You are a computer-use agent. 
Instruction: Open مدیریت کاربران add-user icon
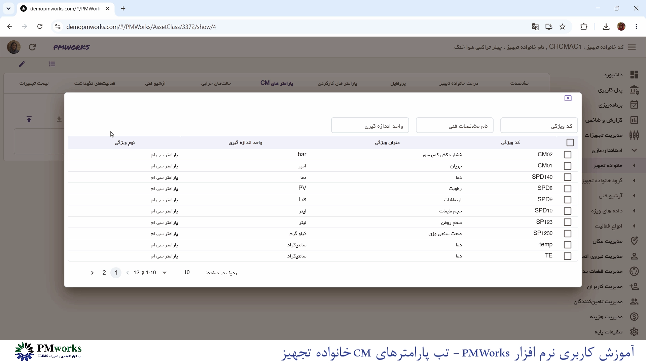[x=634, y=286]
